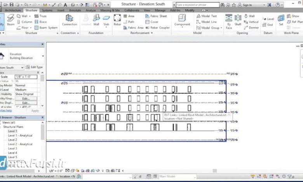Screen dimensions: 303x182
Task: Expand the Reinforcement panel dropdown
Action: point(152,33)
